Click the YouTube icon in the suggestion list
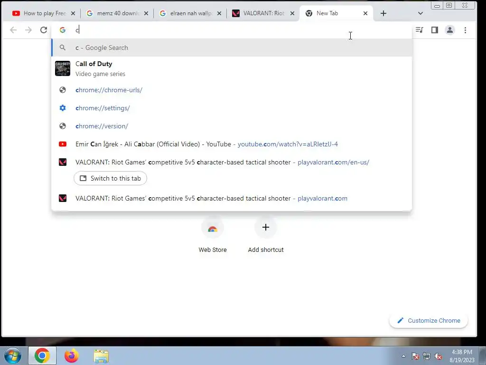The image size is (486, 365). [63, 144]
